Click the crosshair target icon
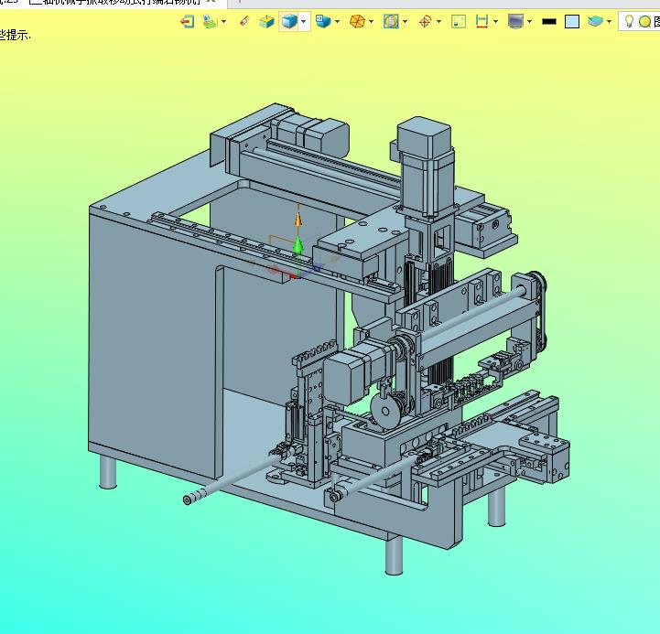 pos(425,21)
